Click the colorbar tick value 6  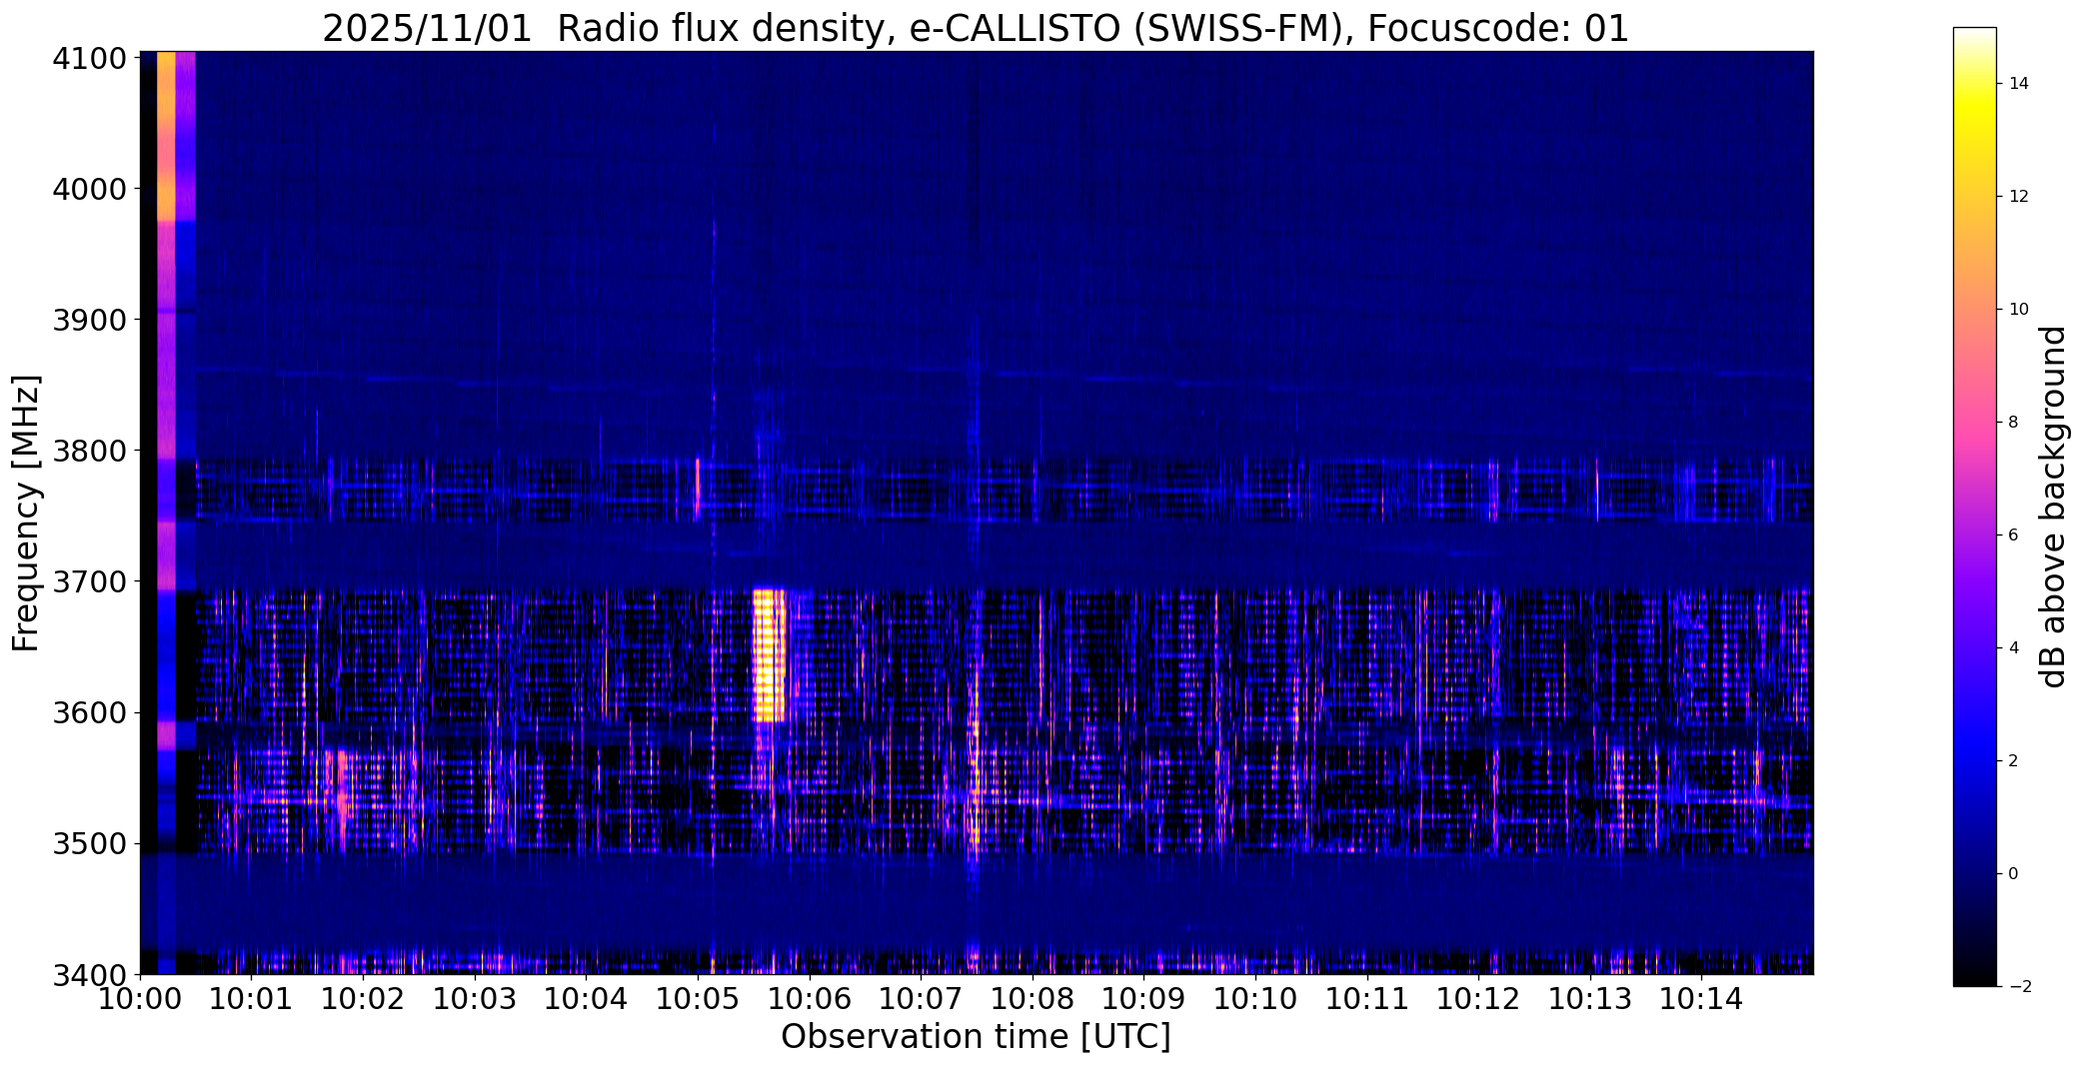(2014, 535)
